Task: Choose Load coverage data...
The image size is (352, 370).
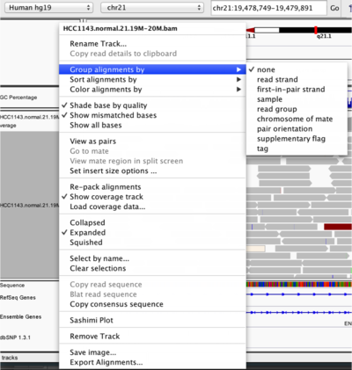Action: pyautogui.click(x=152, y=207)
